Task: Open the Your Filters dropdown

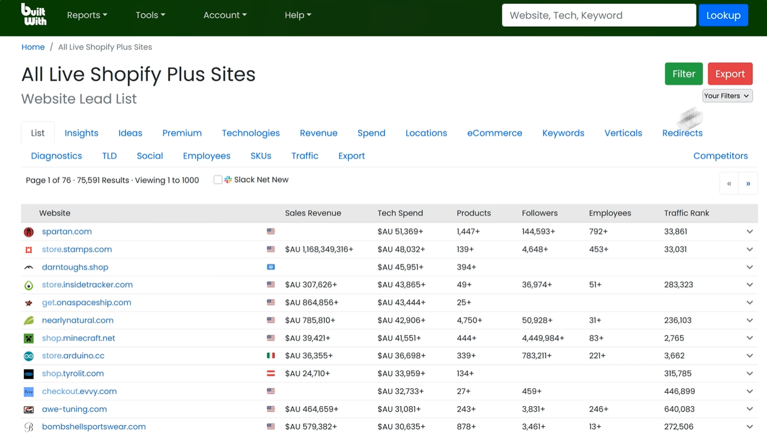Action: pos(727,96)
